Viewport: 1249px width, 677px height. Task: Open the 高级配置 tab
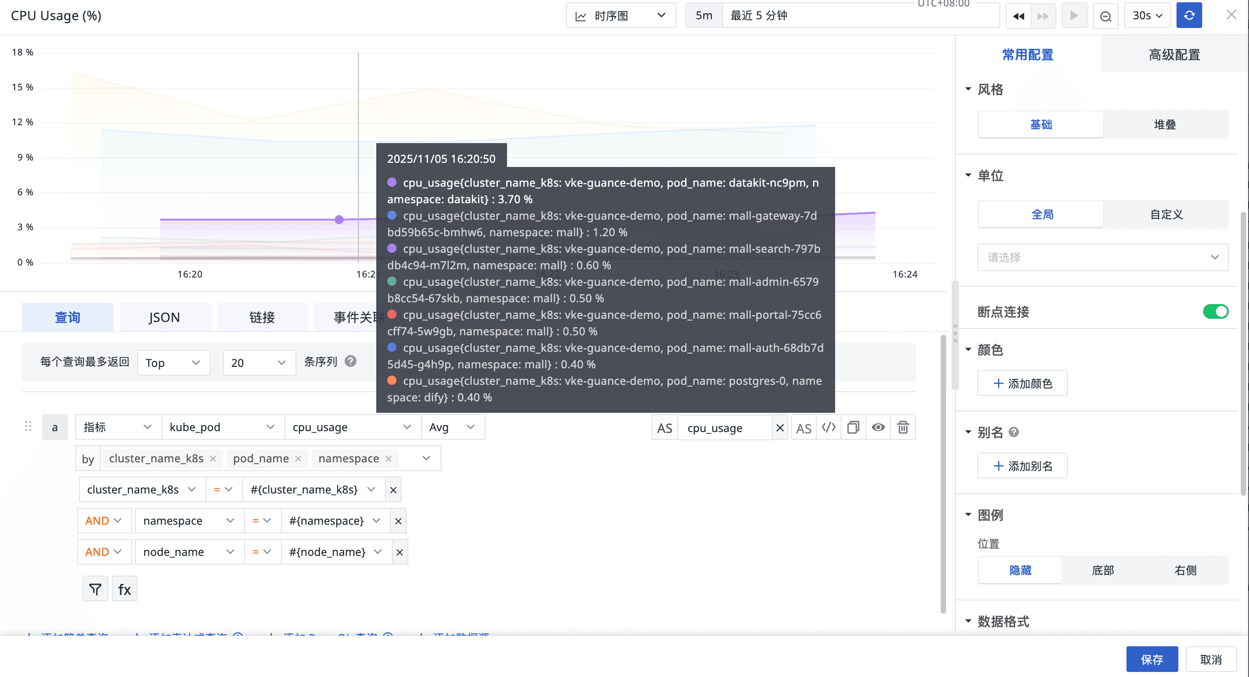pyautogui.click(x=1174, y=55)
